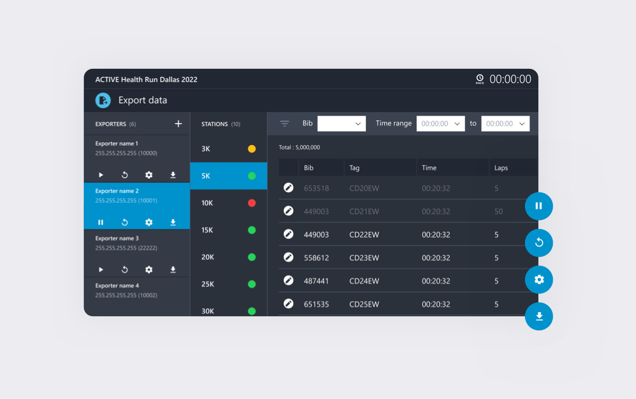Open the second Time range dropdown after 'to'

coord(505,123)
